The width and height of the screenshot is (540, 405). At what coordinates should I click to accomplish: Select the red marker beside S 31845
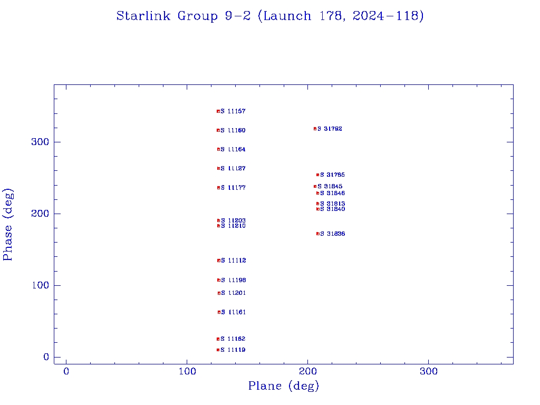315,186
